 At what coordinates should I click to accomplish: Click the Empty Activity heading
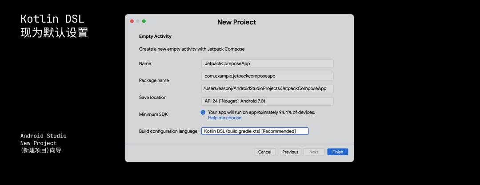pos(155,36)
